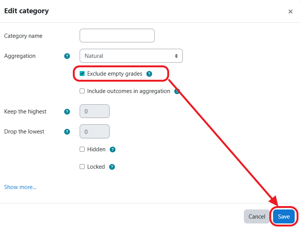Tick the Hidden checkbox

[x=82, y=149]
